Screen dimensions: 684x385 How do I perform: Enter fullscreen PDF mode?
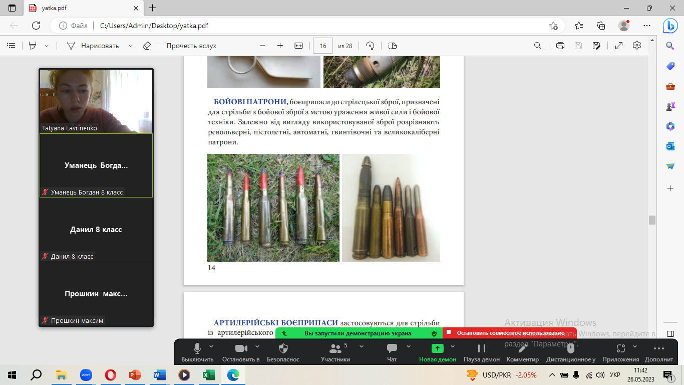point(619,46)
